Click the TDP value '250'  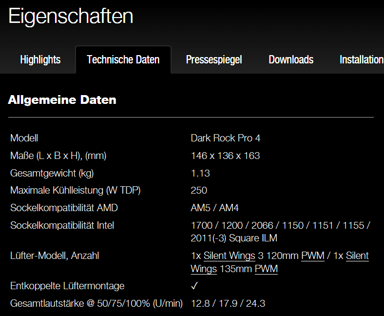pyautogui.click(x=199, y=191)
